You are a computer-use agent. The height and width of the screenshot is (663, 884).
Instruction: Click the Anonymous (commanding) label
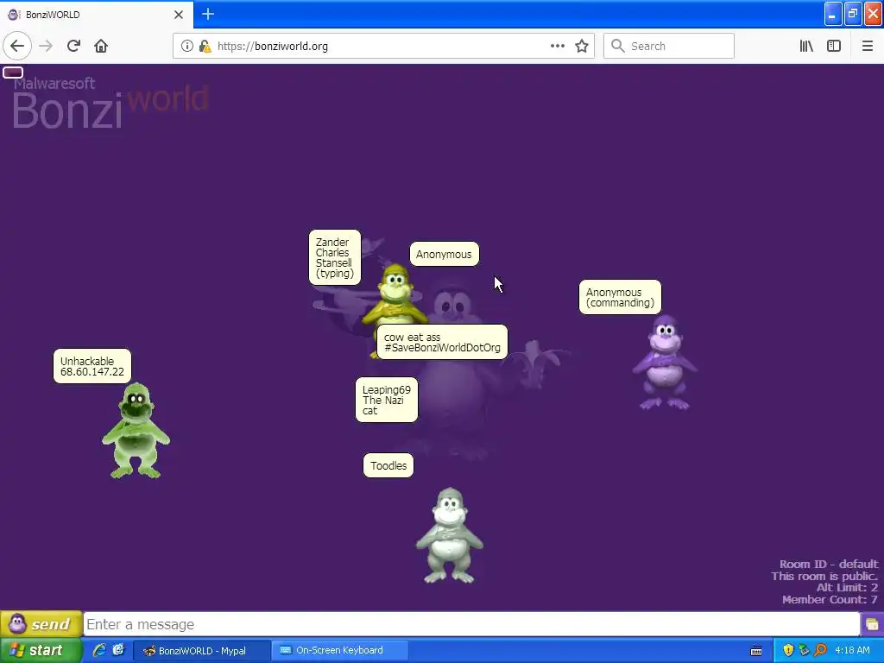point(620,297)
